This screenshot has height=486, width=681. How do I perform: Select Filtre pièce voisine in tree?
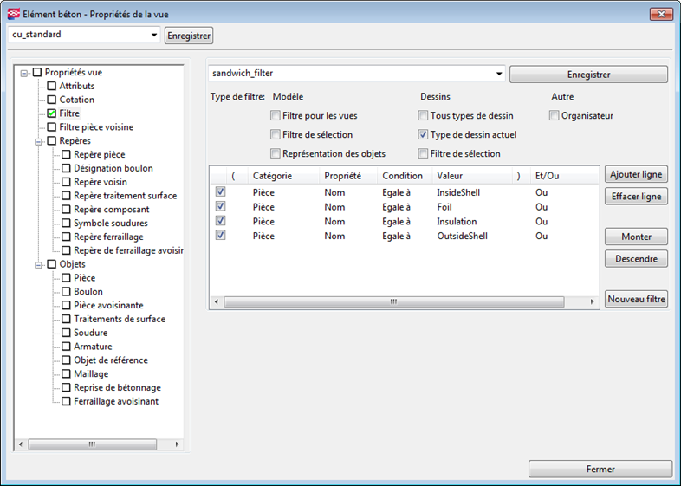point(95,127)
